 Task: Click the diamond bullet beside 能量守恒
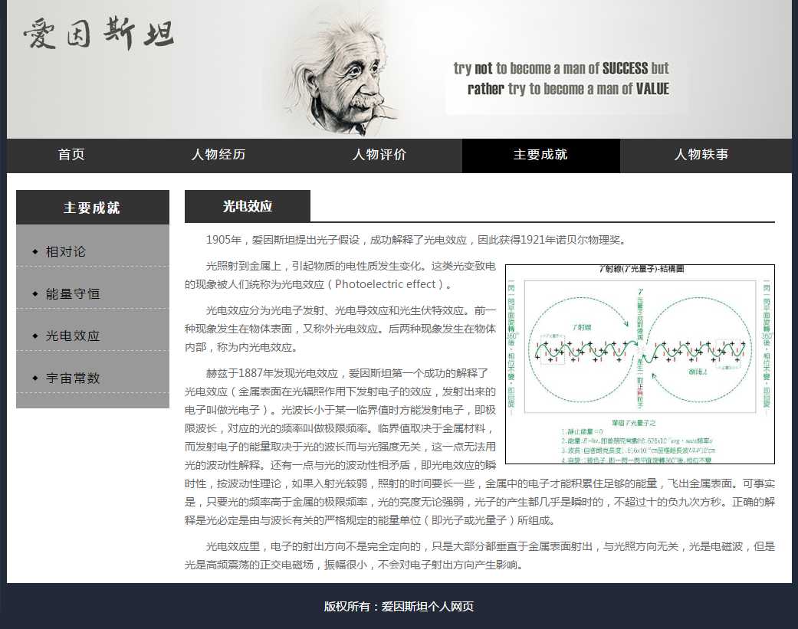[35, 294]
